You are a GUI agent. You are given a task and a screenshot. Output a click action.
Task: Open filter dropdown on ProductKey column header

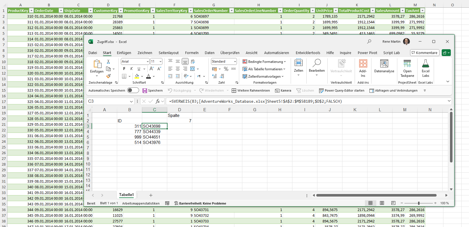[31, 11]
